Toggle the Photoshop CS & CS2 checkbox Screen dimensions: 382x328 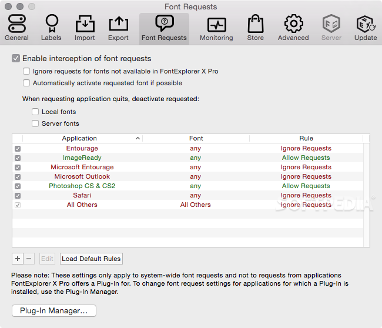tap(18, 186)
